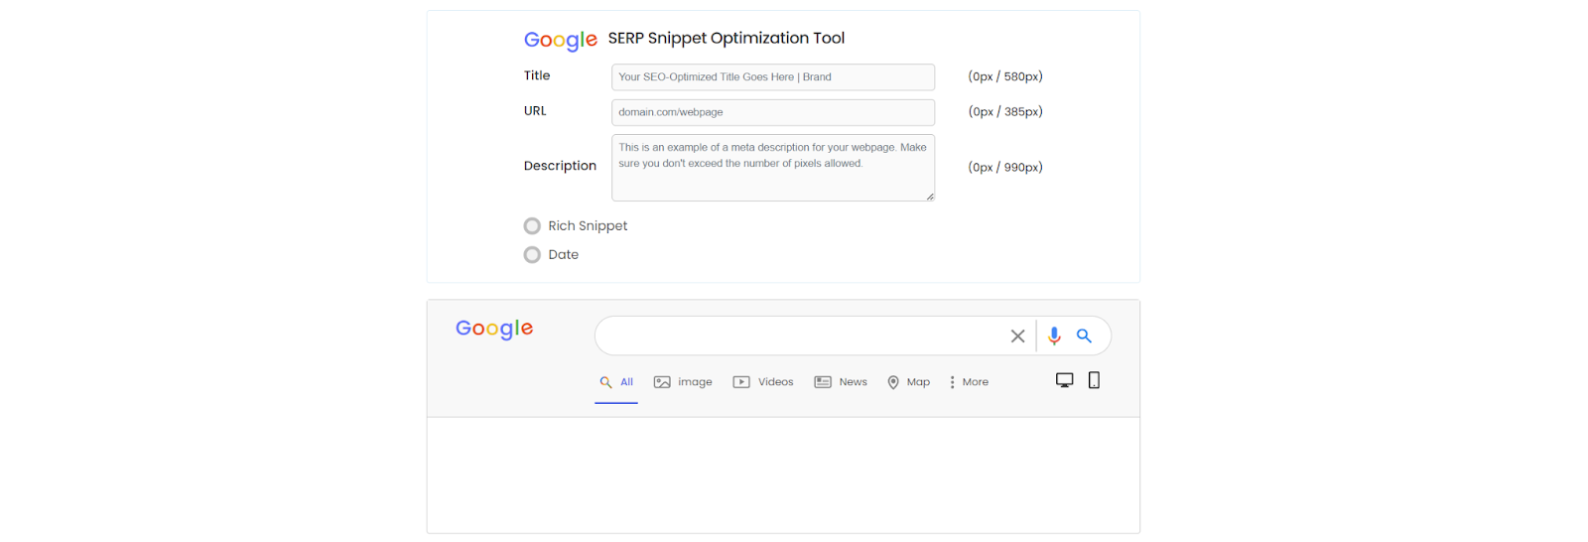1588x542 pixels.
Task: Enable the Rich Snippet option
Action: (533, 226)
